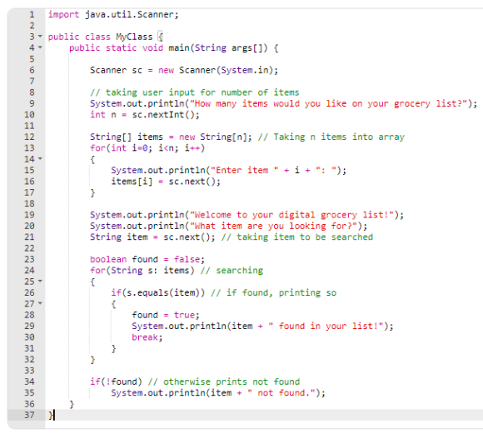
Task: Click line number 1 in the gutter
Action: tap(32, 14)
